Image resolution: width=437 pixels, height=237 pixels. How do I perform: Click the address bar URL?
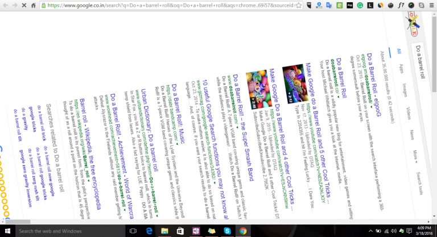point(171,5)
